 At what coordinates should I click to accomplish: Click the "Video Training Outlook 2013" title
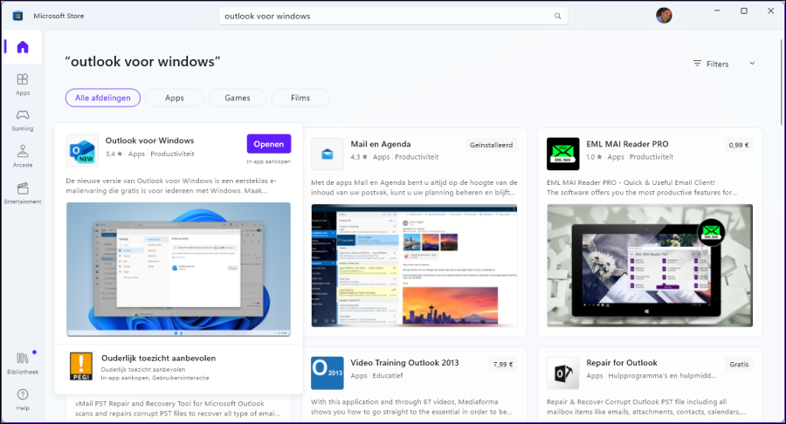point(404,363)
